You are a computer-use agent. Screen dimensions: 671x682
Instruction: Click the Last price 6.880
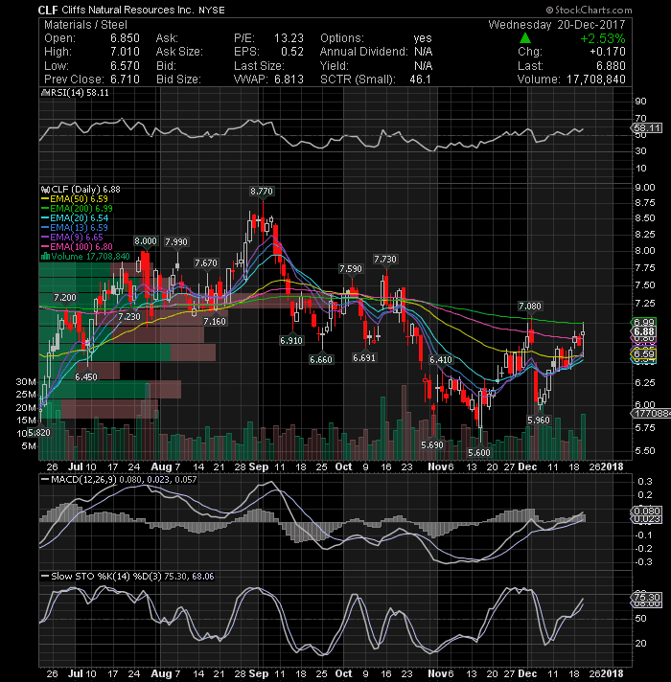coord(611,66)
